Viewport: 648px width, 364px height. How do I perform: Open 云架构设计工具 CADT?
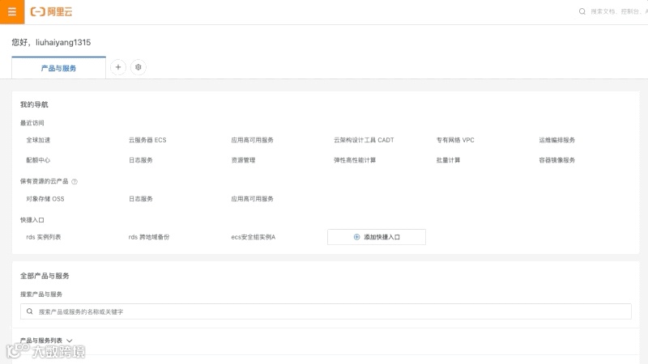point(364,140)
